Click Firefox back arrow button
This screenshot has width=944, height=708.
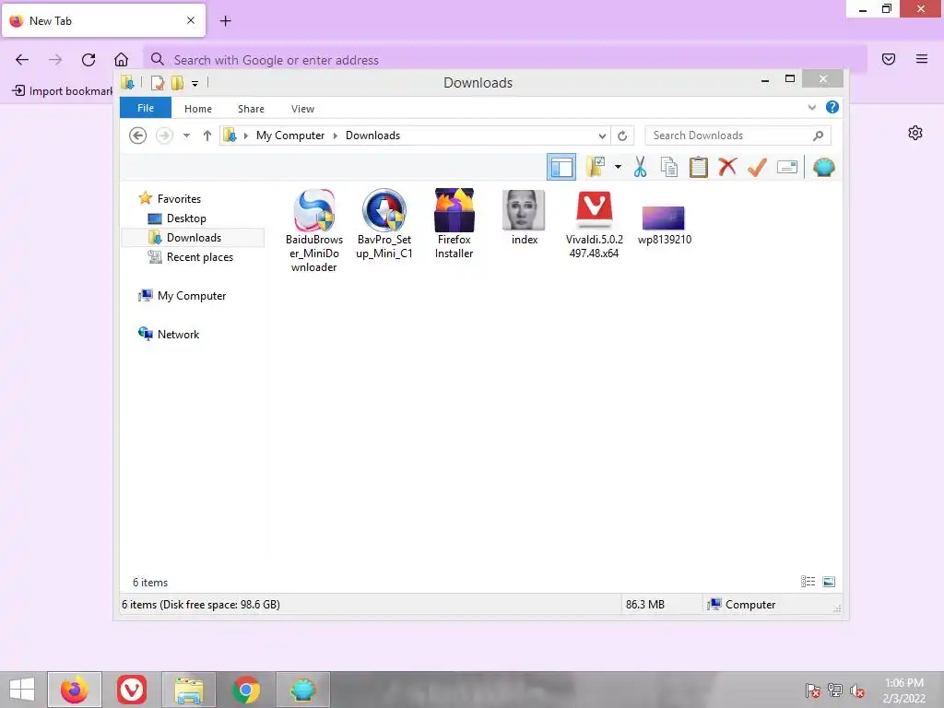pos(22,59)
